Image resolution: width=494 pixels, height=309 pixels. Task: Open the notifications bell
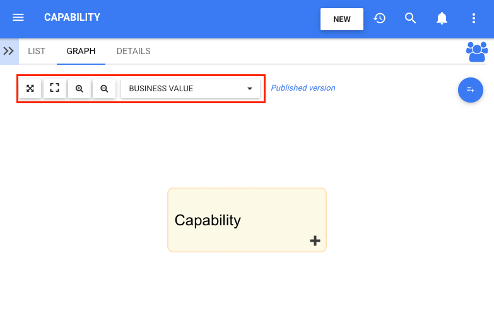click(x=442, y=18)
